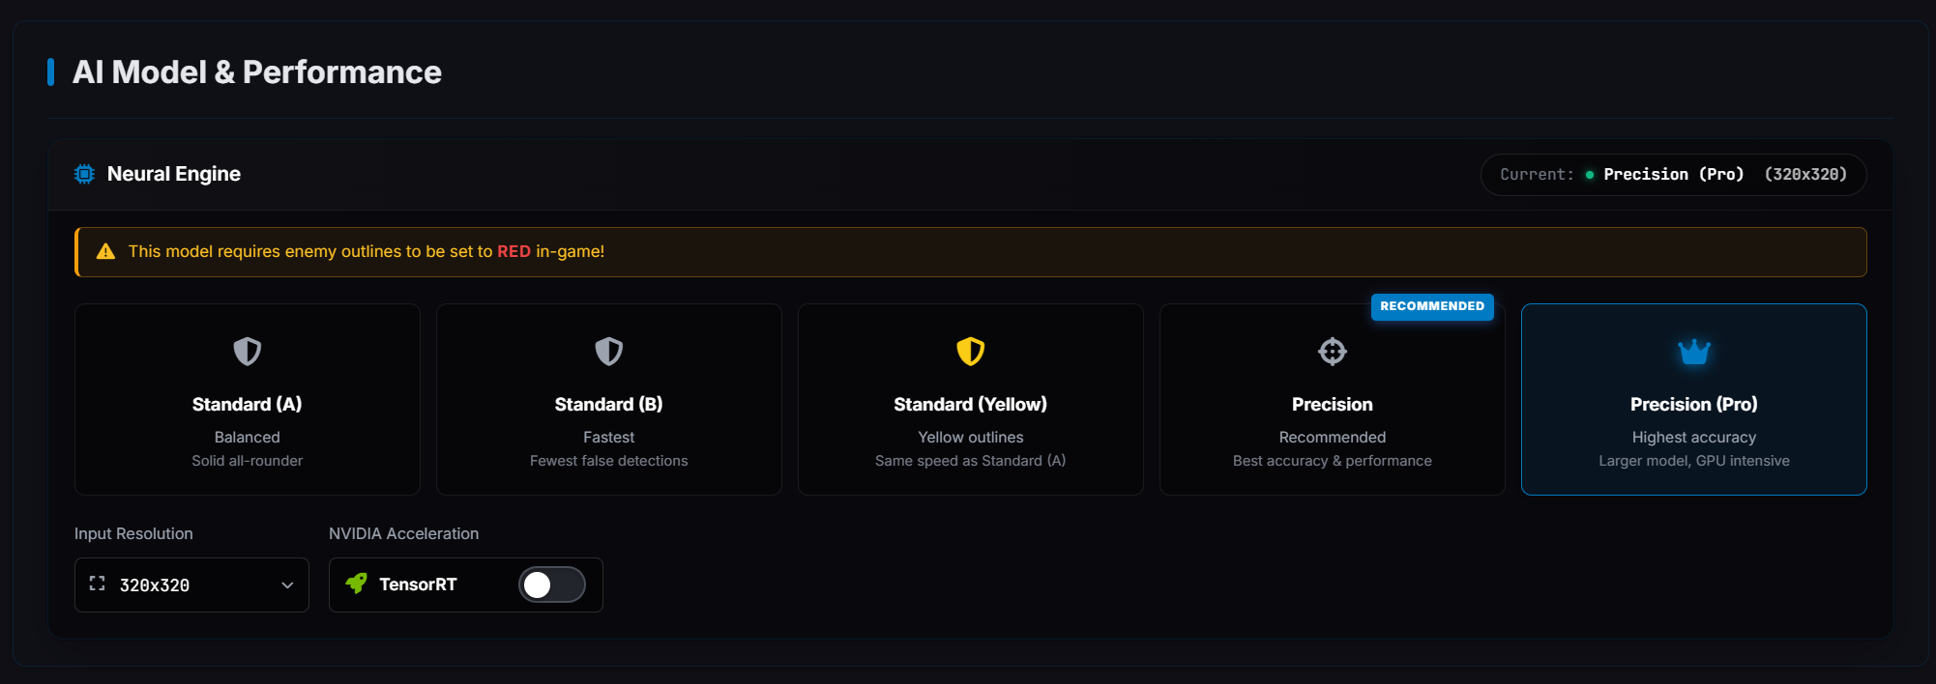
Task: Click the green current-model status dot
Action: (x=1590, y=175)
